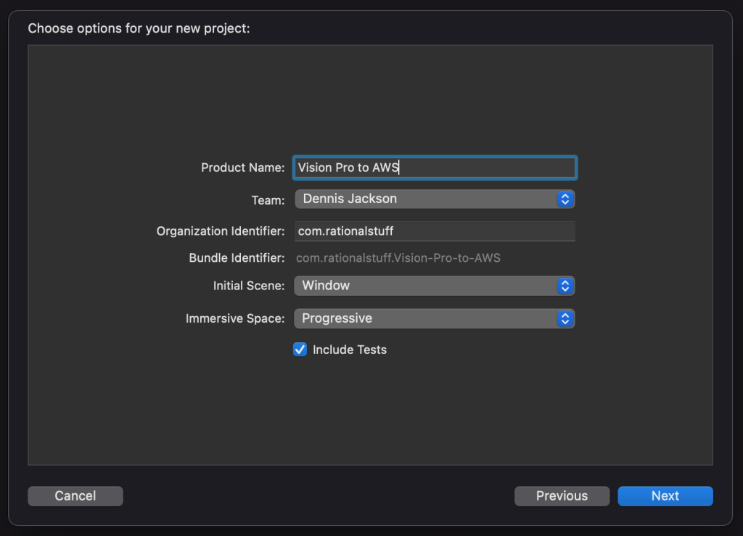Image resolution: width=743 pixels, height=536 pixels.
Task: Go back using the Previous button
Action: (562, 495)
